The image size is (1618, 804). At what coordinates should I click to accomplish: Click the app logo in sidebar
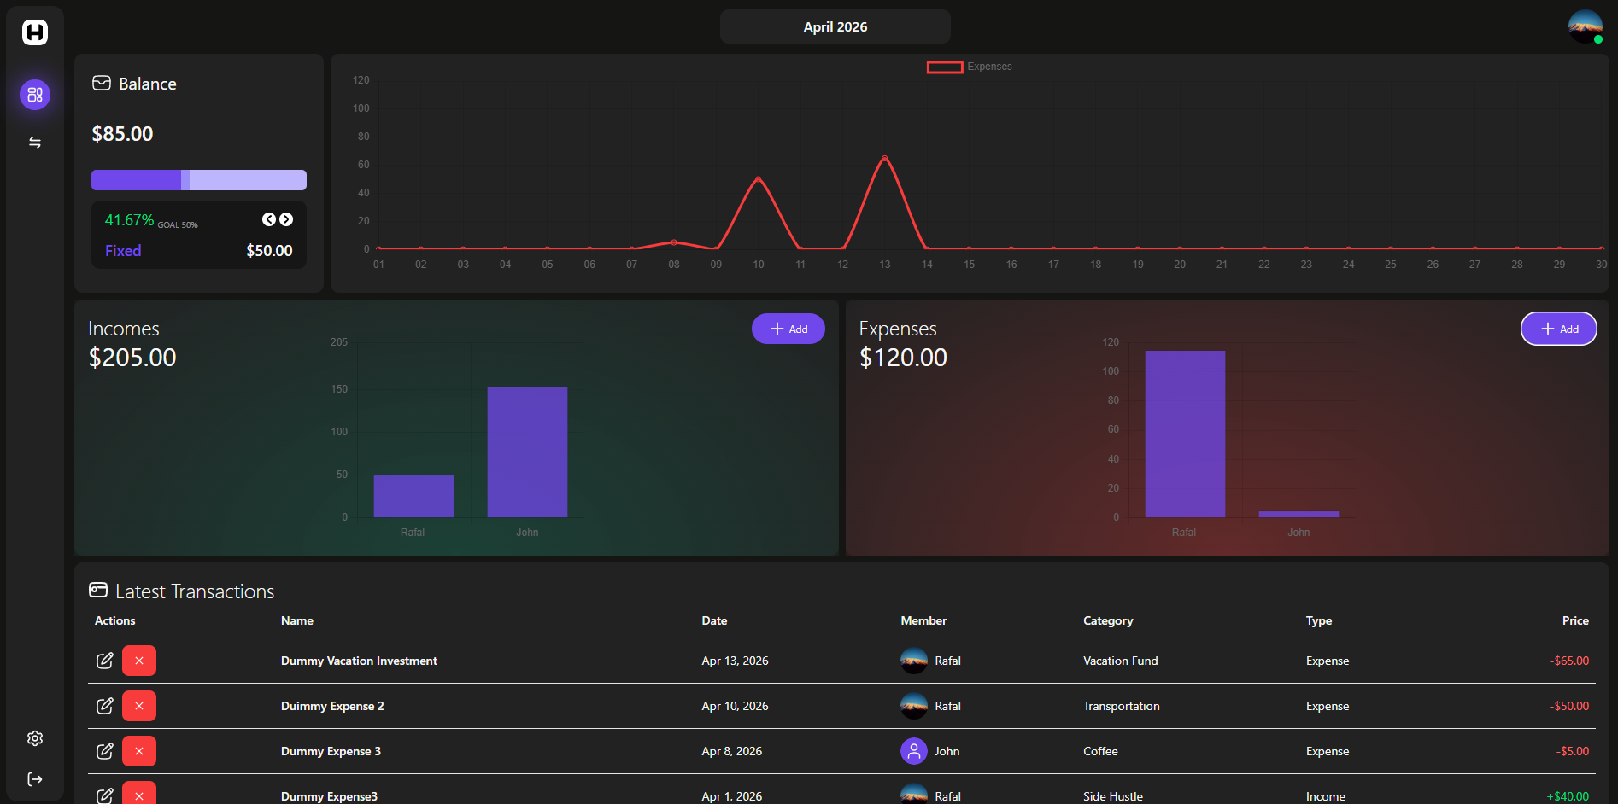tap(35, 32)
